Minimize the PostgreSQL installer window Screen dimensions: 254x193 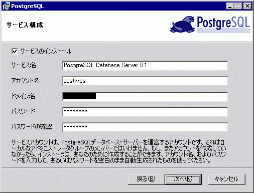tap(230, 6)
